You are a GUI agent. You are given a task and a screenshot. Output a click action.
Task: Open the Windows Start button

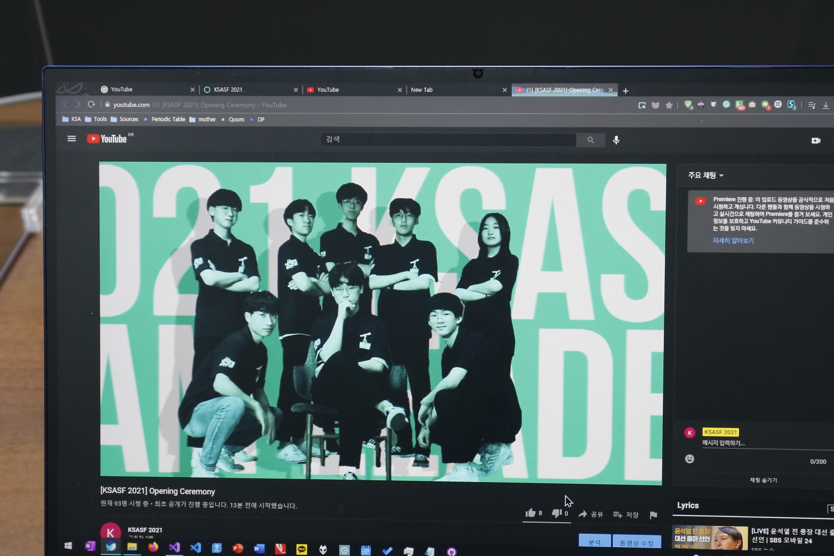[x=68, y=545]
